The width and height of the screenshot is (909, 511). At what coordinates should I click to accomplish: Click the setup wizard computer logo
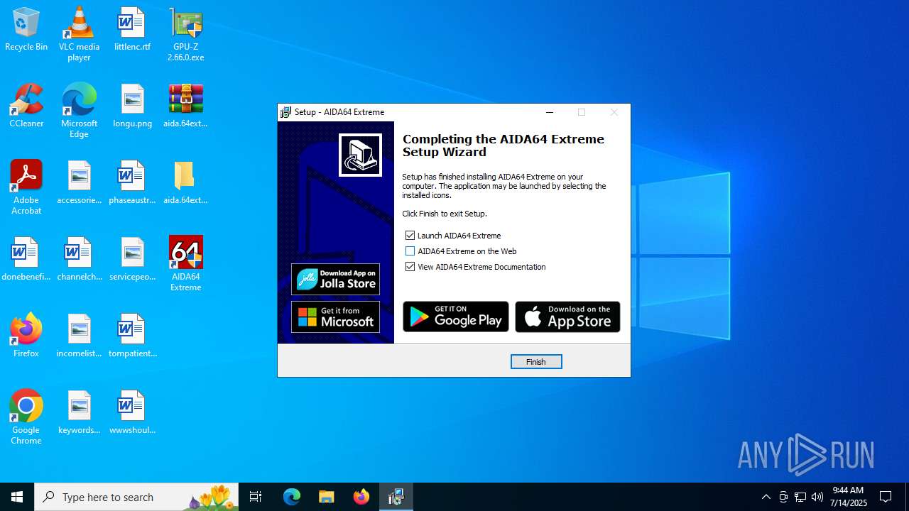tap(360, 155)
